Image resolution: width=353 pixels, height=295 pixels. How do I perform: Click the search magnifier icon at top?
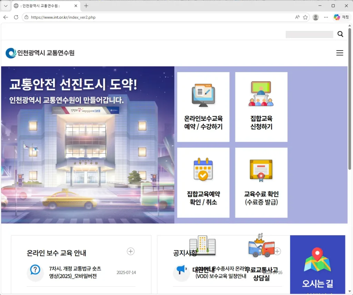340,34
